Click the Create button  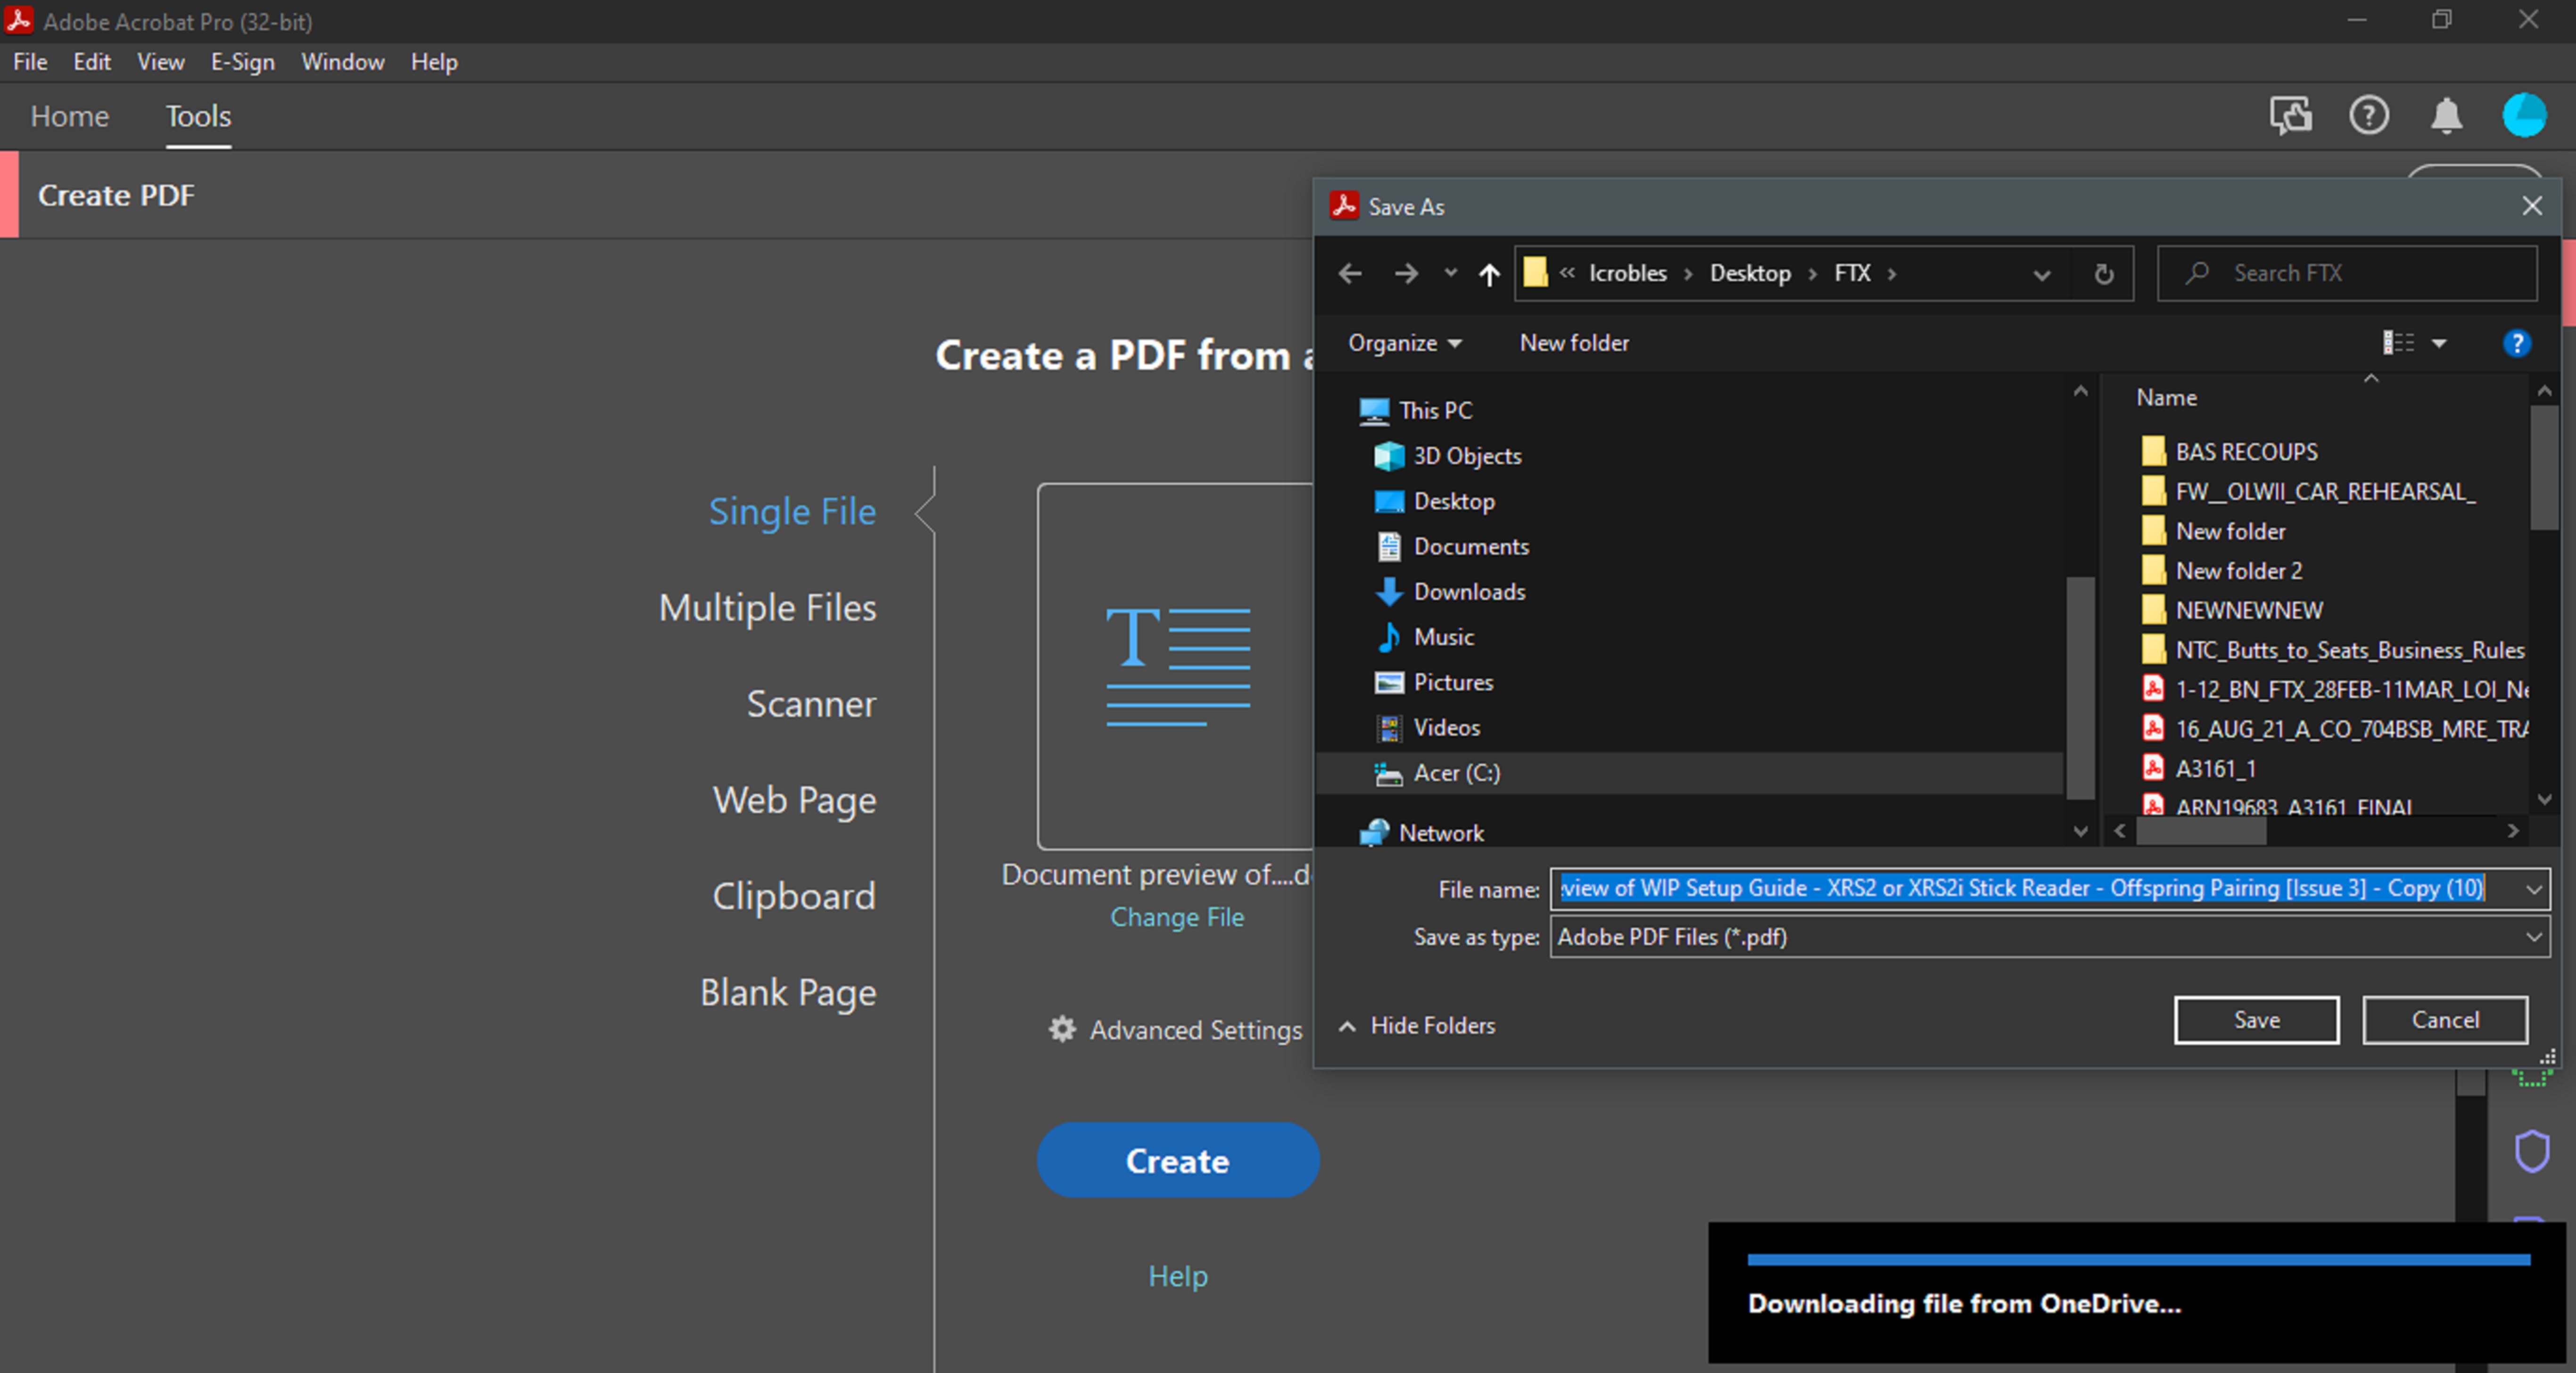coord(1177,1160)
